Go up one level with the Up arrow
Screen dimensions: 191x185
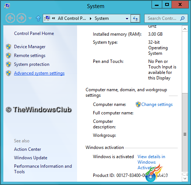[x=38, y=18]
